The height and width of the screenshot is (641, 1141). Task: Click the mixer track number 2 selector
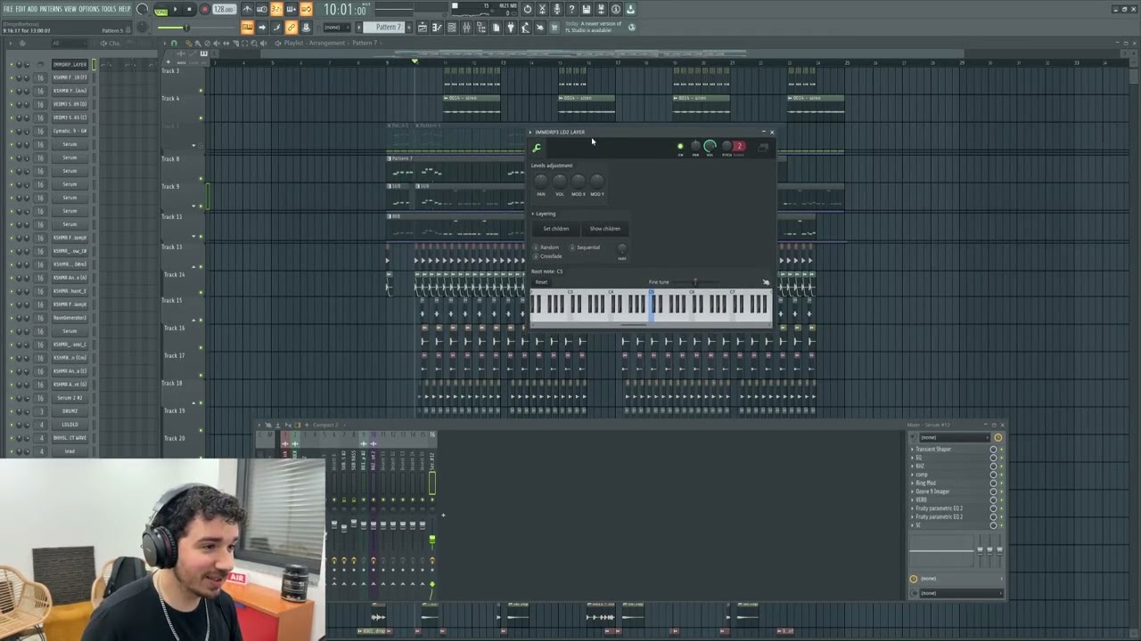pos(739,147)
